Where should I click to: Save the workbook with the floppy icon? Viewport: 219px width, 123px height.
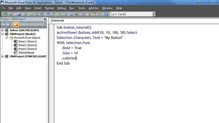pyautogui.click(x=19, y=14)
